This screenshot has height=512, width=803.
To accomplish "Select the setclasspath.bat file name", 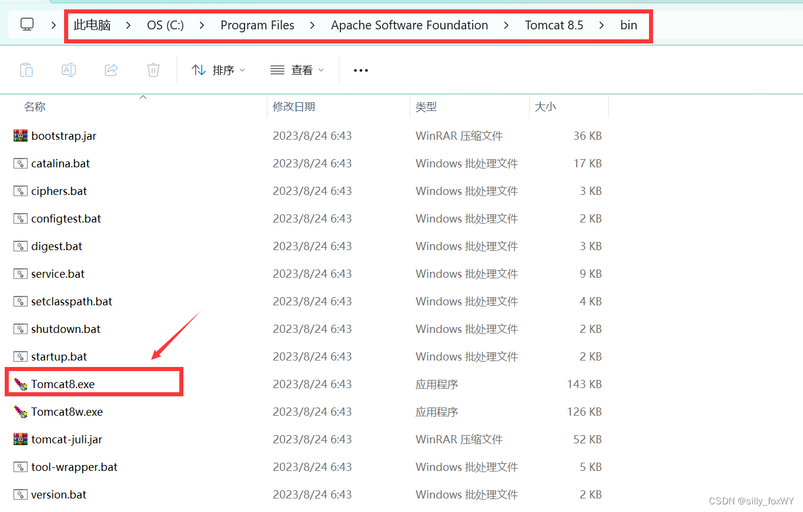I will tap(72, 301).
